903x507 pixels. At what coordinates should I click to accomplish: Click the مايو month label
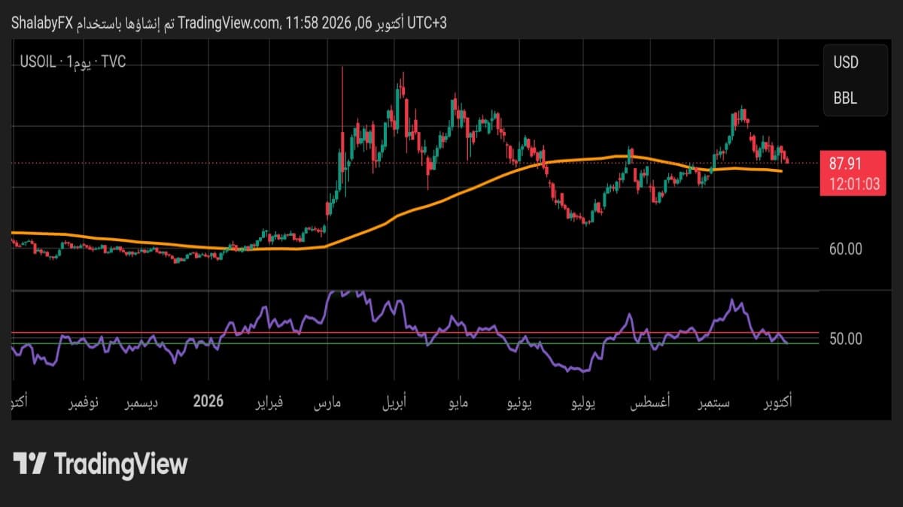coord(458,403)
